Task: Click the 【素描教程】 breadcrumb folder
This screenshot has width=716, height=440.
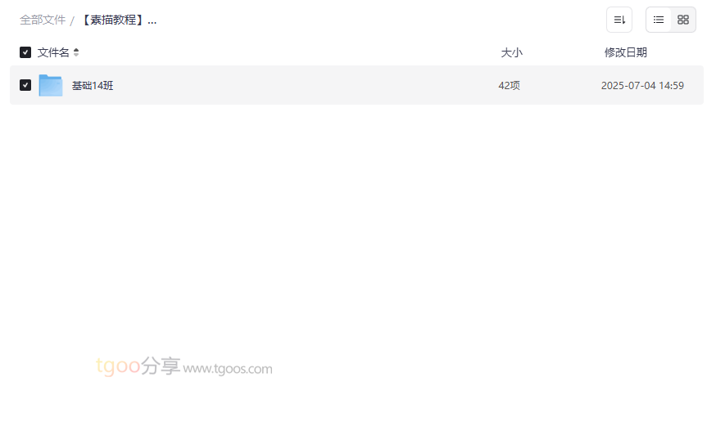Action: 118,20
